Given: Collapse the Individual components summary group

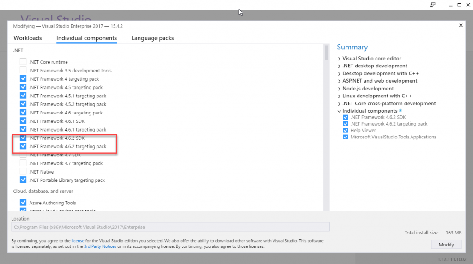Looking at the screenshot, I should (x=339, y=111).
